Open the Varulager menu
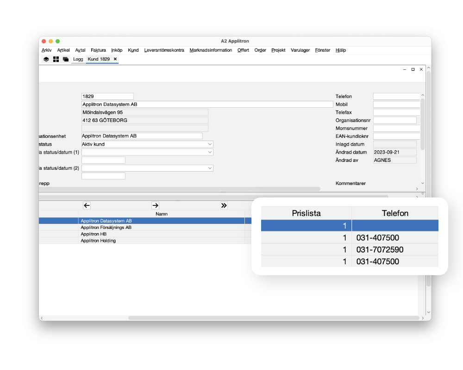This screenshot has height=370, width=463. click(x=300, y=50)
